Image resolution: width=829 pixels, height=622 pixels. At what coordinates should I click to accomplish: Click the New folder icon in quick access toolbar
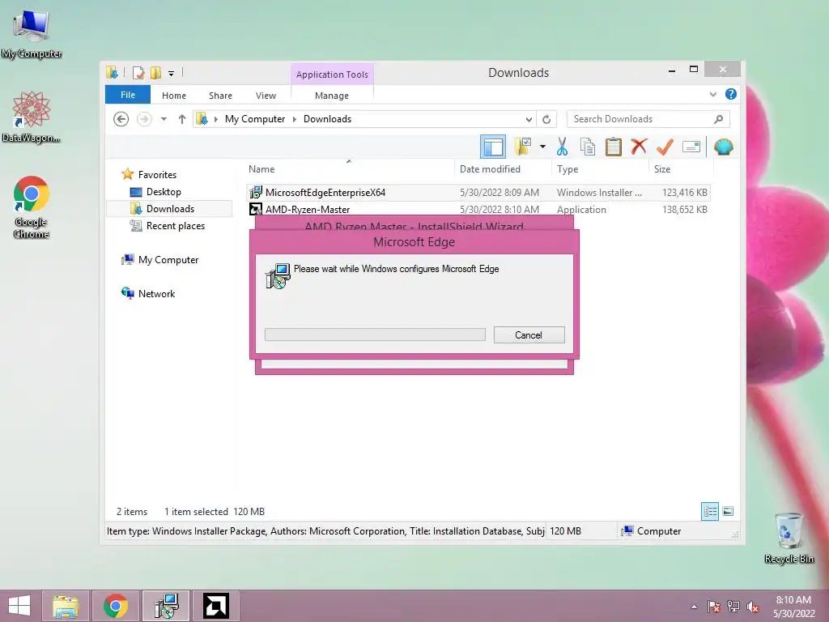coord(155,72)
